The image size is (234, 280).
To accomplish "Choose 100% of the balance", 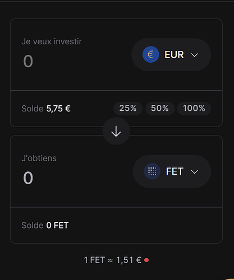I will click(x=194, y=108).
